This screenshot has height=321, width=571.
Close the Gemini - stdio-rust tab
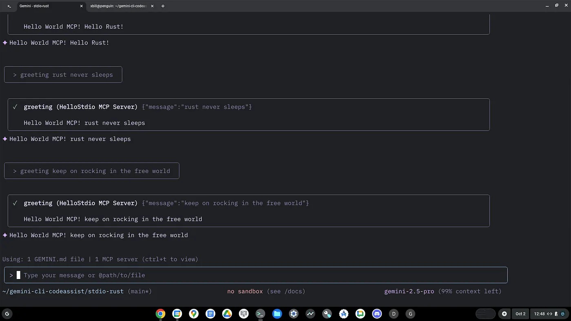(81, 6)
